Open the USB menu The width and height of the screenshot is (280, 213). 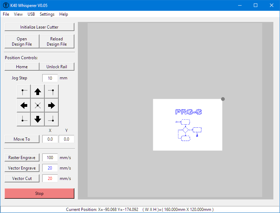pos(31,14)
